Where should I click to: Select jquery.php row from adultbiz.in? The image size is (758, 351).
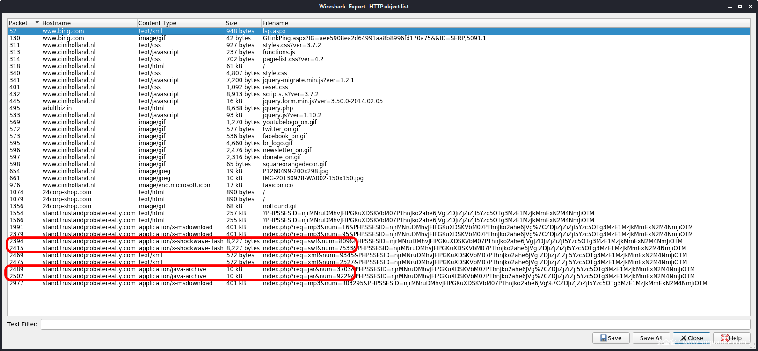click(x=277, y=108)
